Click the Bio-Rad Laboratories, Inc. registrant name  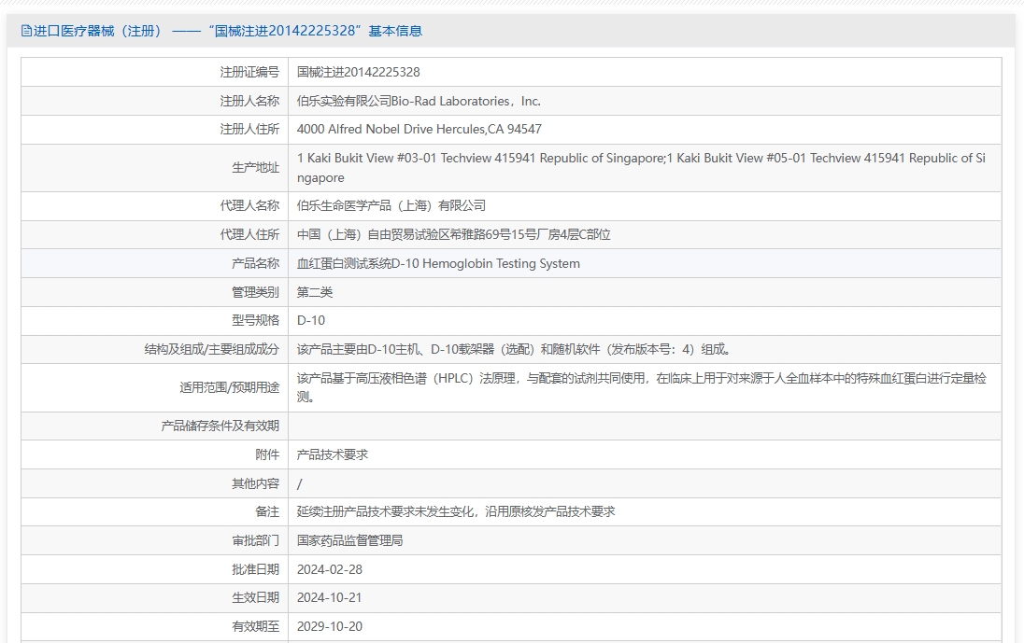click(419, 101)
